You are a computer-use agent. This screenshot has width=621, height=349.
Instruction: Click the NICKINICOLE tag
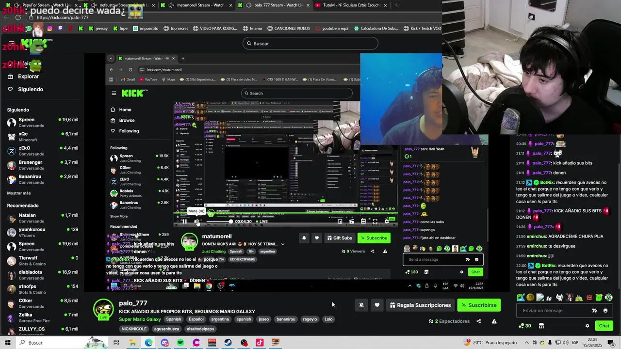click(x=134, y=329)
